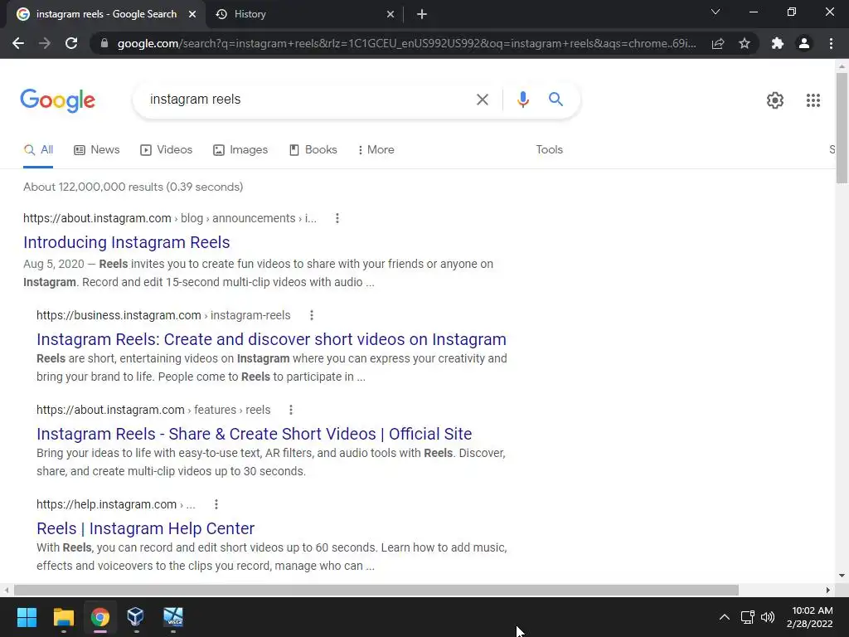Open options for the business.instagram.com result
The height and width of the screenshot is (637, 849).
coord(312,315)
